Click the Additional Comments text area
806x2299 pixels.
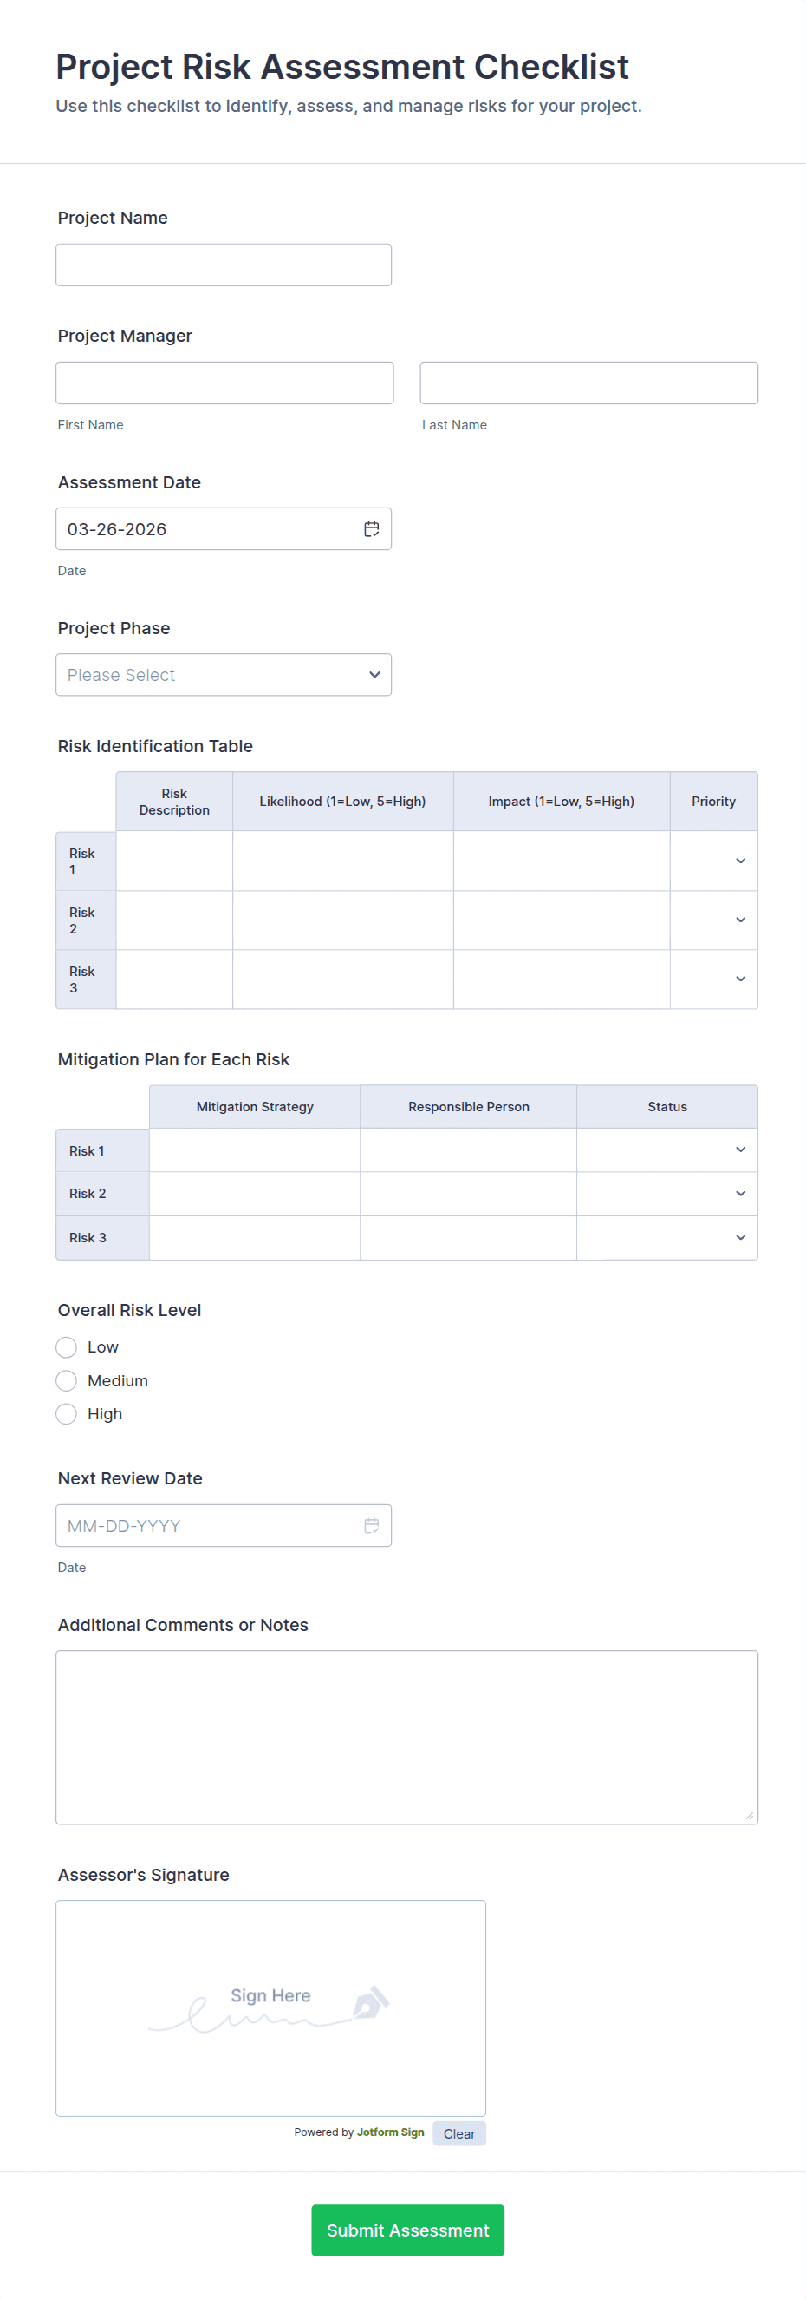click(x=406, y=1737)
